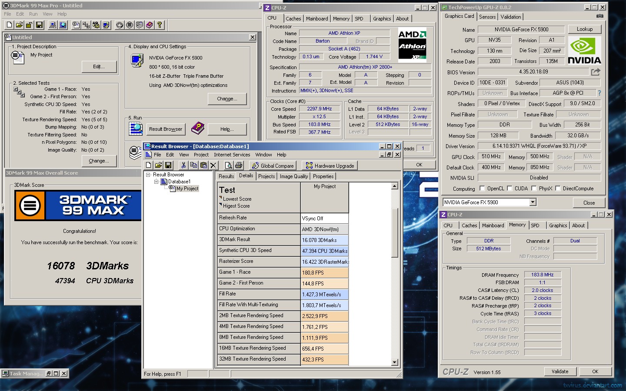The height and width of the screenshot is (391, 626).
Task: Click Change button in Display and CPU Settings
Action: (x=227, y=99)
